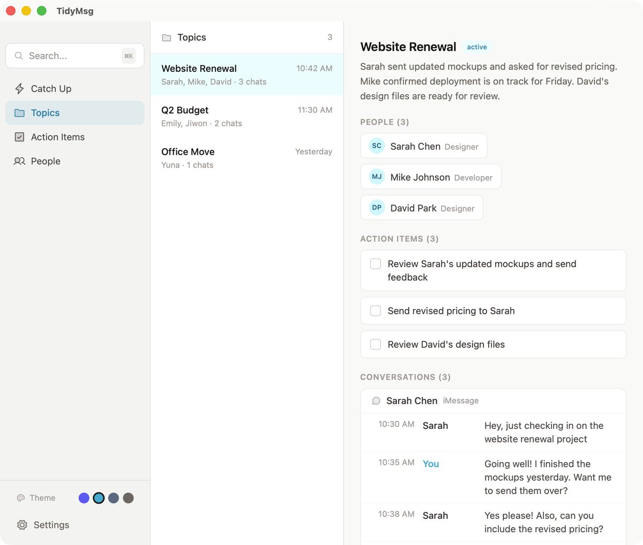The height and width of the screenshot is (545, 643).
Task: Open the People section
Action: [x=75, y=161]
